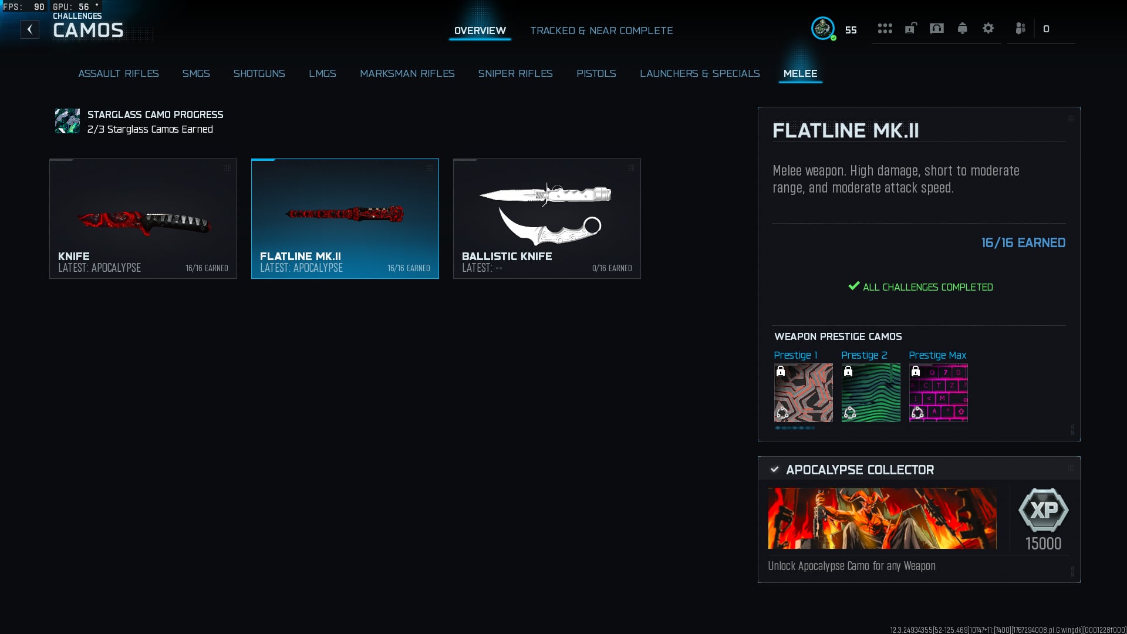Switch to Tracked & Near Complete tab
This screenshot has width=1127, height=634.
click(601, 31)
